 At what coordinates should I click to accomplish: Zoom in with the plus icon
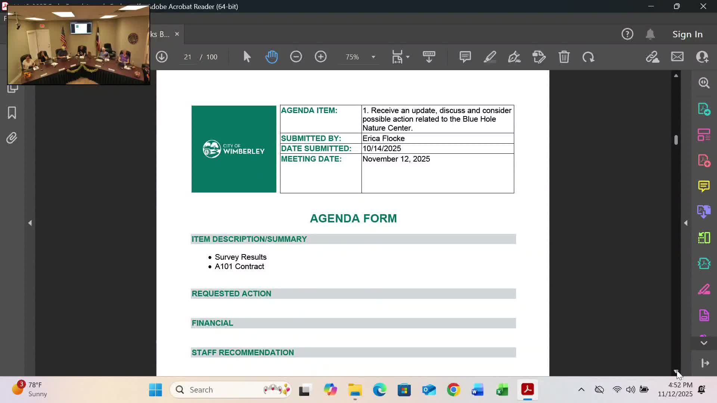[x=320, y=57]
